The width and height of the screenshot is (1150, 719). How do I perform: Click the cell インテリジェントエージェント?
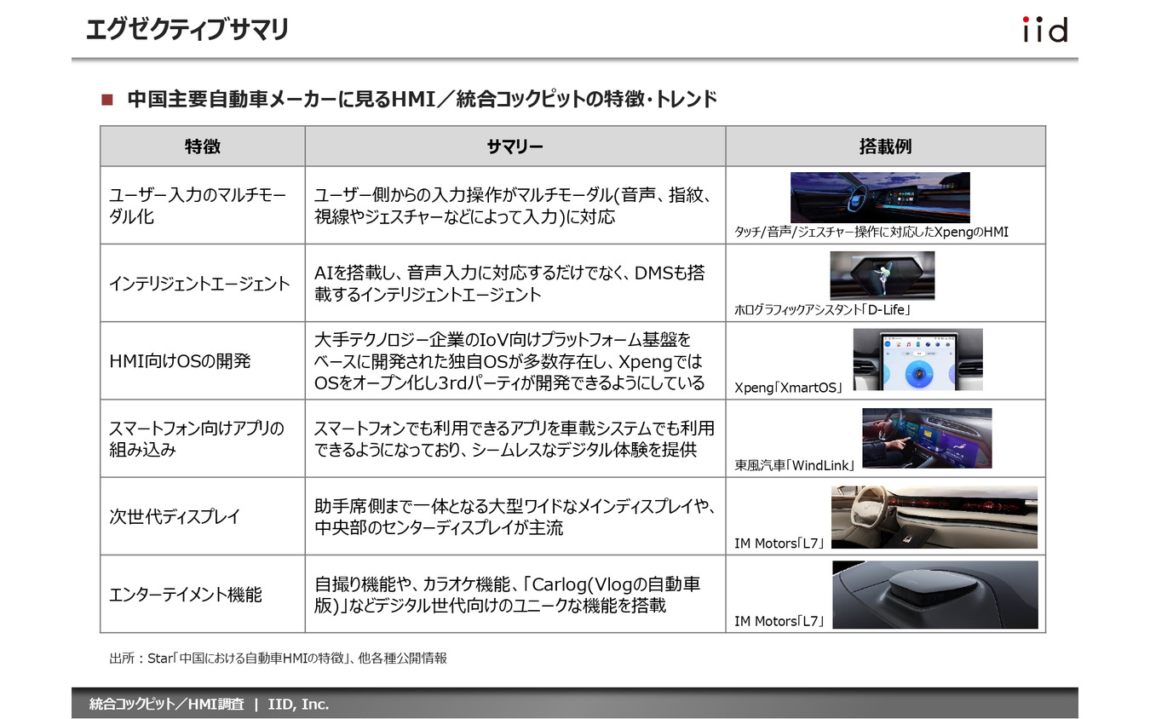203,283
